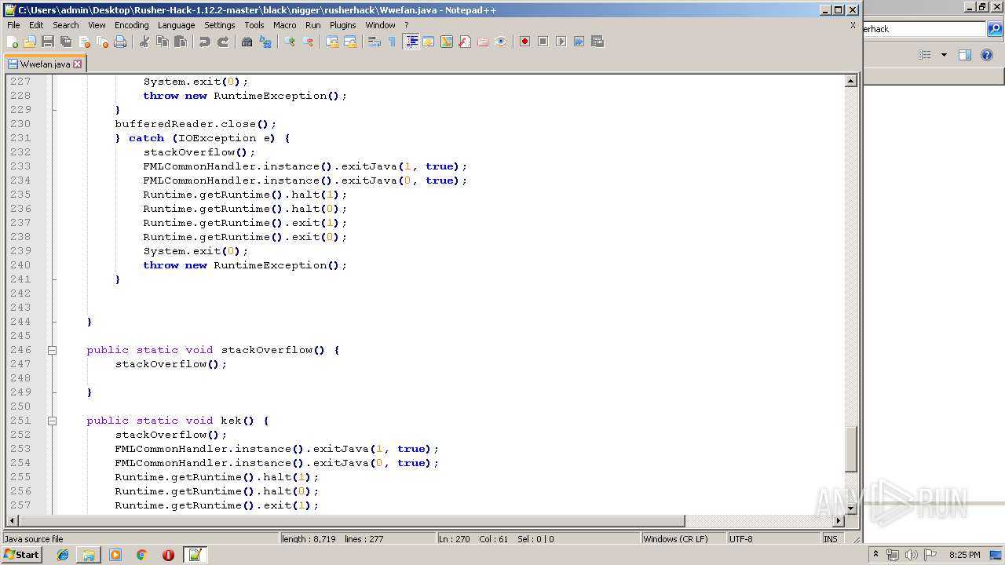Click the Close All toolbar icon
Screen dimensions: 1005x565
102,42
